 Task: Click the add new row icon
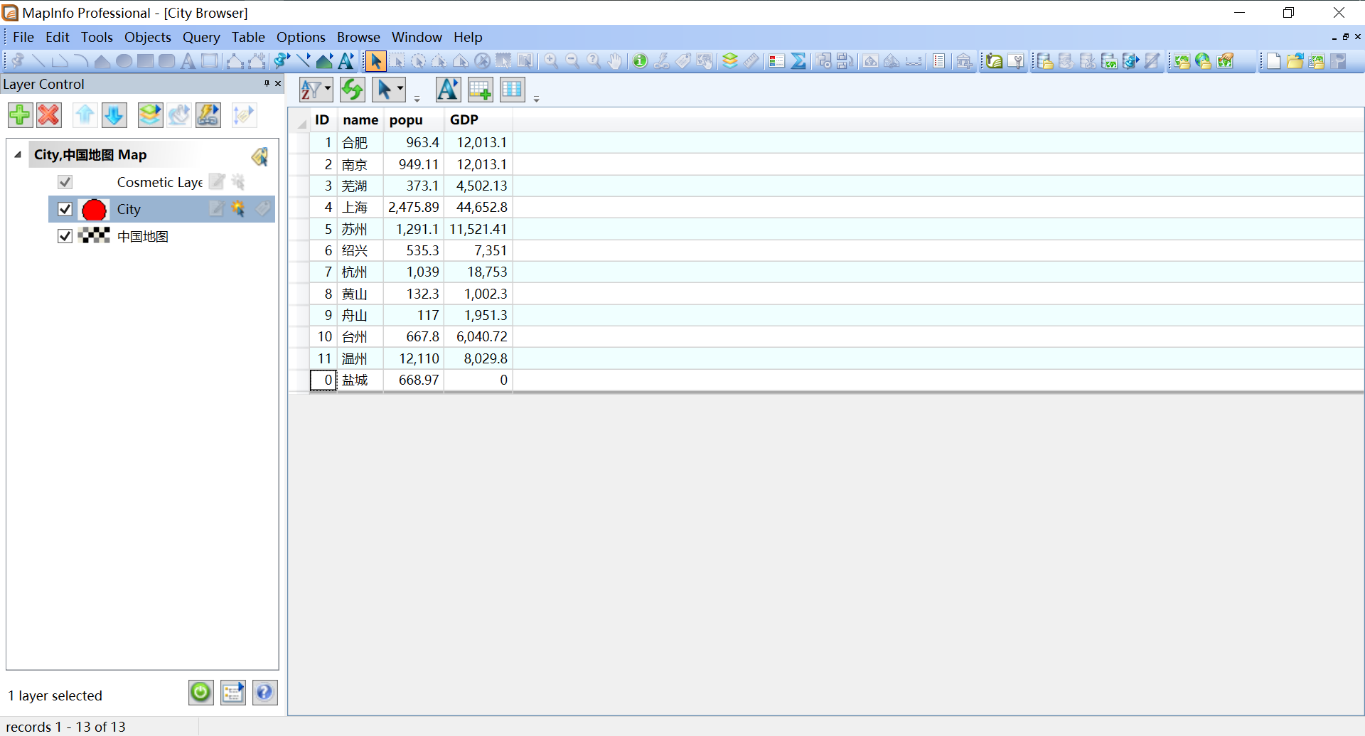[480, 90]
